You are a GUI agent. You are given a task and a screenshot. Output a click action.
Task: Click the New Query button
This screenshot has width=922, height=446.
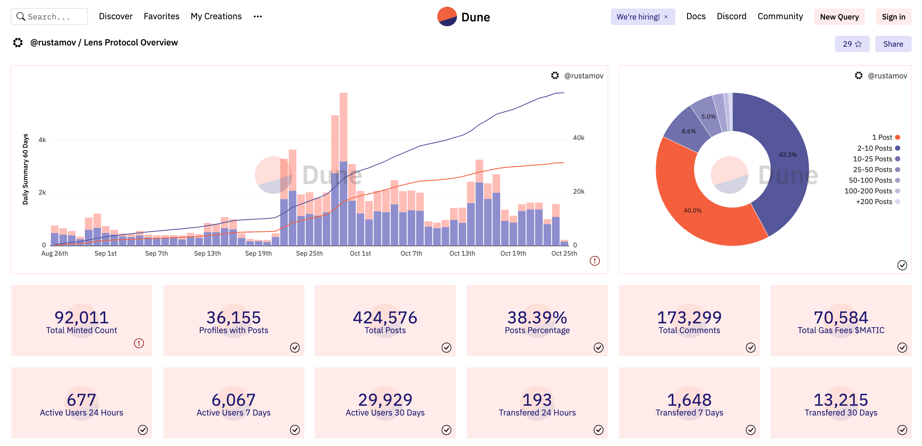tap(839, 17)
